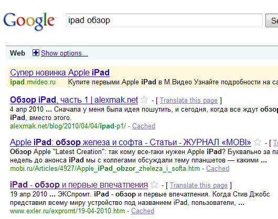This screenshot has height=219, width=278.
Task: Click into the search box containing ipad обзор
Action: pos(164,20)
